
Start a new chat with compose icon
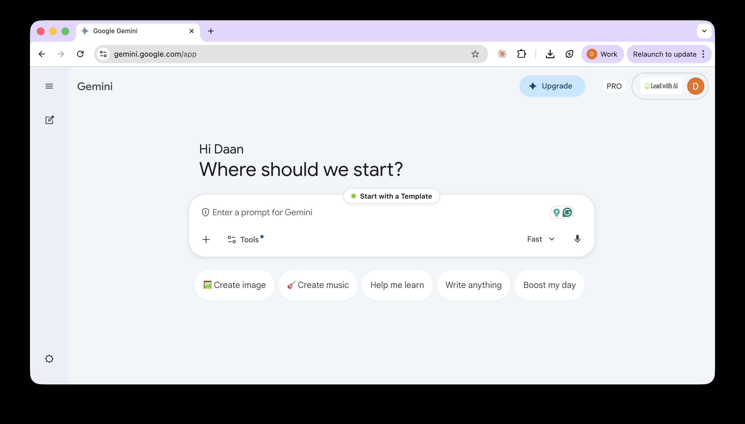click(x=50, y=120)
